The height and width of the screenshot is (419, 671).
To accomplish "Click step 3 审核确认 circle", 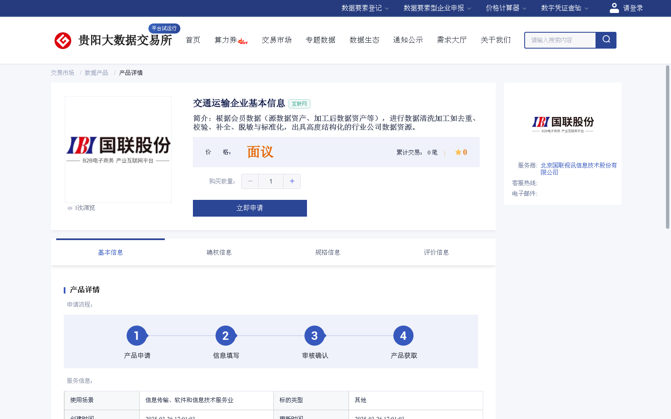I will coord(315,336).
